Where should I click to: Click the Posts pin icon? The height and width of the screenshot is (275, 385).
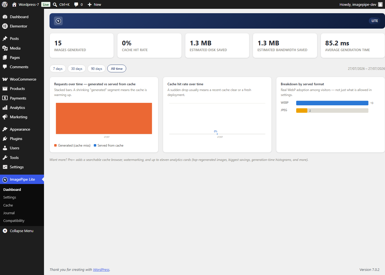click(x=5, y=38)
